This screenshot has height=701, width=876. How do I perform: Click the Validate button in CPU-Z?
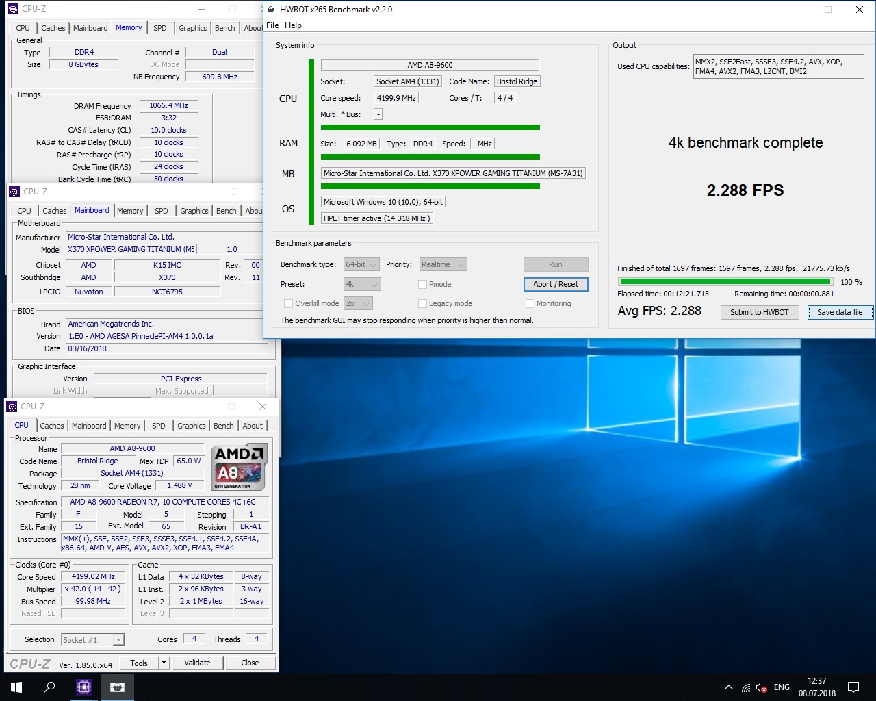[x=197, y=663]
